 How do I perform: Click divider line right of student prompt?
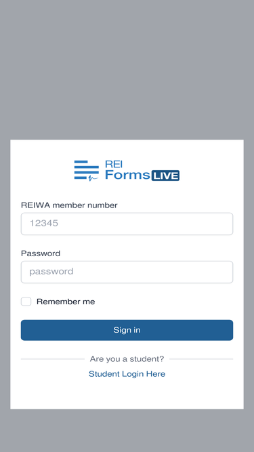click(x=201, y=359)
